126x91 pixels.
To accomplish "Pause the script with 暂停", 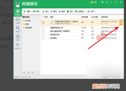I will (x=54, y=11).
